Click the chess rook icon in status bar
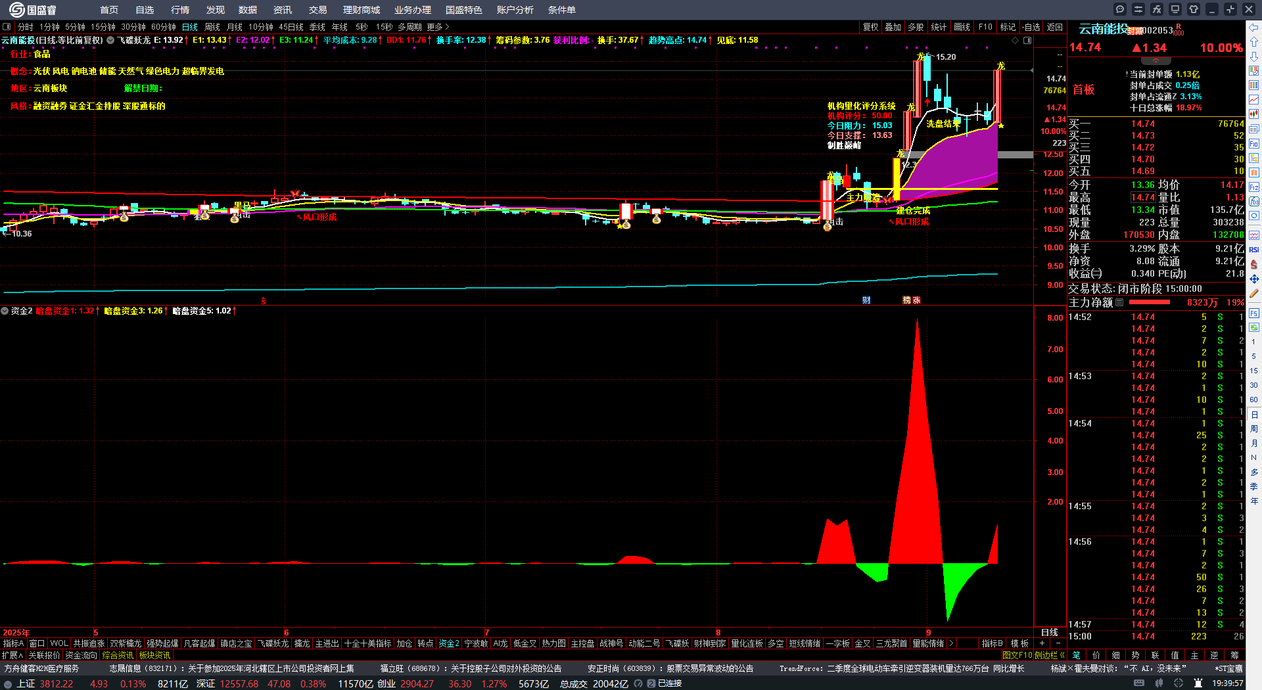Image resolution: width=1262 pixels, height=690 pixels. 1198,683
